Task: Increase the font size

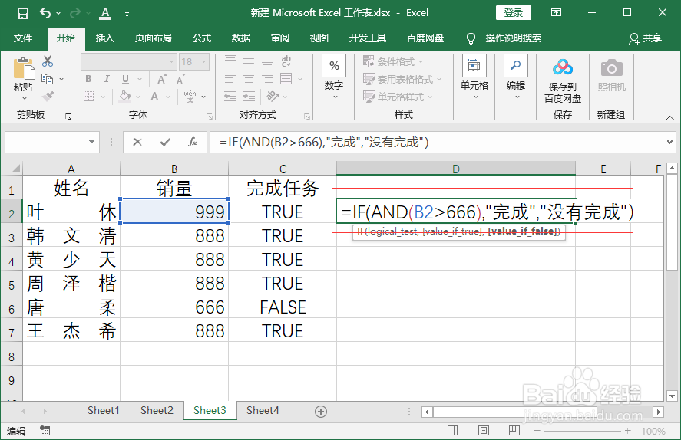Action: point(161,79)
